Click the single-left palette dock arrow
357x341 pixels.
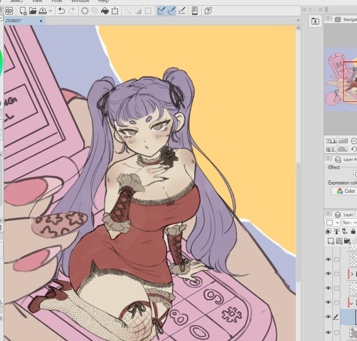point(310,10)
